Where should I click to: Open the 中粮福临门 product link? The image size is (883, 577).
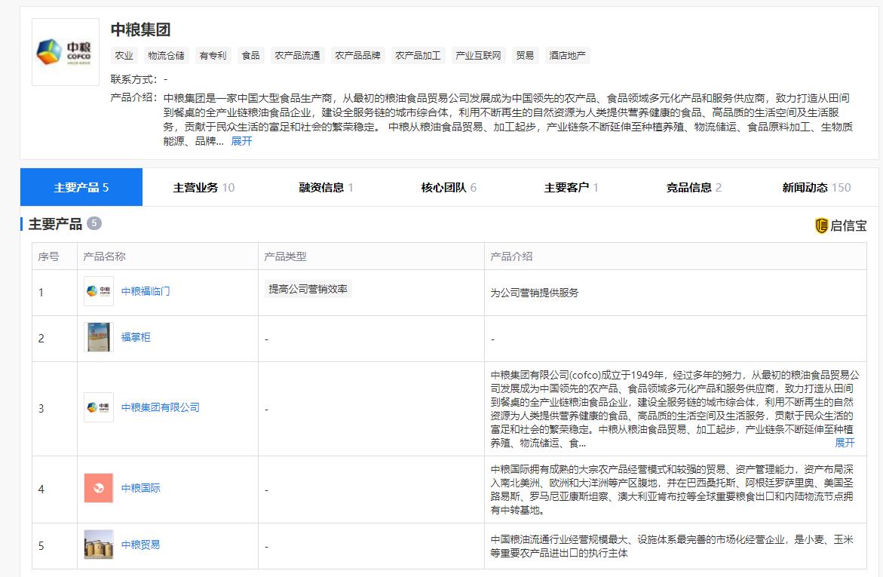(146, 291)
